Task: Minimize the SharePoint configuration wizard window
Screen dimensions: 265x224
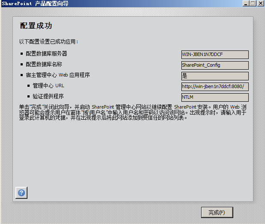Action: coord(246,3)
